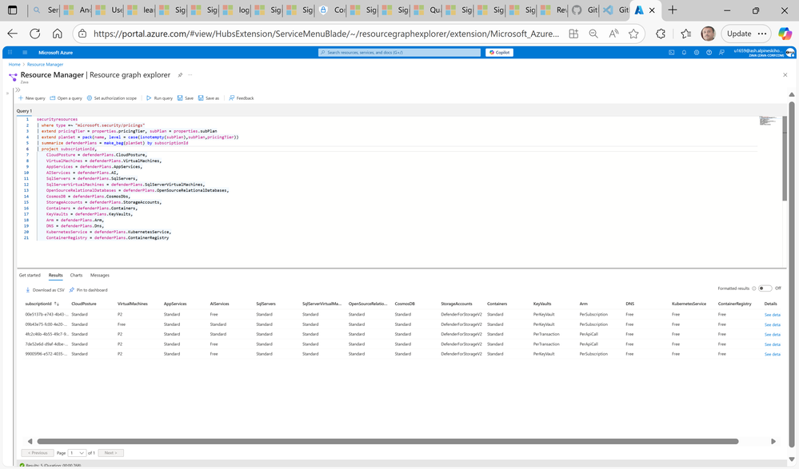Download results as CSV
The image size is (799, 469).
(x=45, y=290)
